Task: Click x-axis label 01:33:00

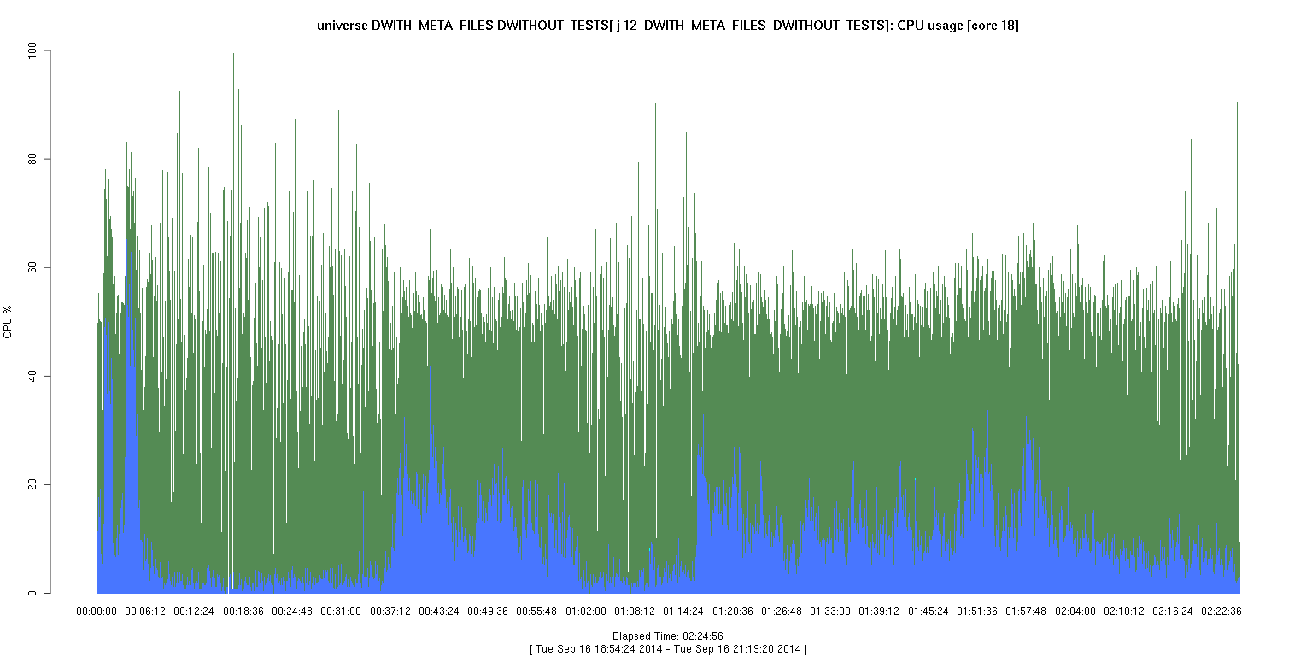Action: pos(830,612)
